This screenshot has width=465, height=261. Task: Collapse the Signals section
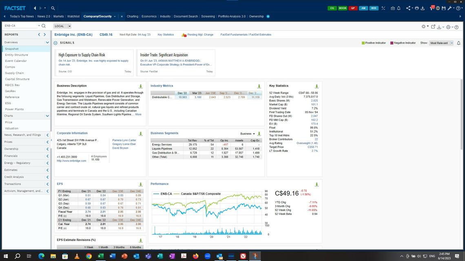point(55,42)
